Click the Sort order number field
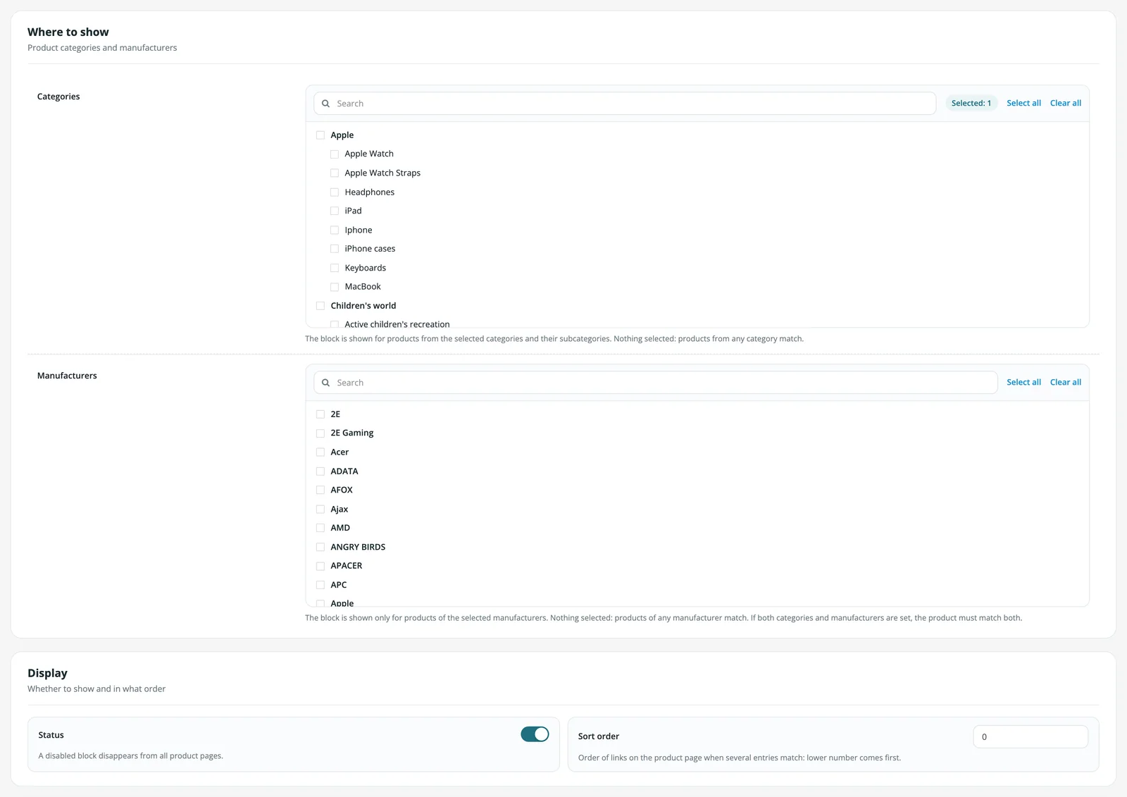Image resolution: width=1127 pixels, height=797 pixels. pyautogui.click(x=1031, y=736)
